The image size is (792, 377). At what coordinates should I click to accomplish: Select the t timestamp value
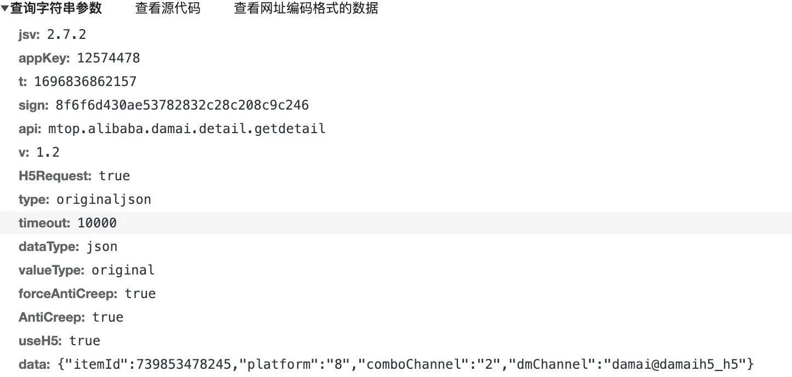tap(85, 82)
